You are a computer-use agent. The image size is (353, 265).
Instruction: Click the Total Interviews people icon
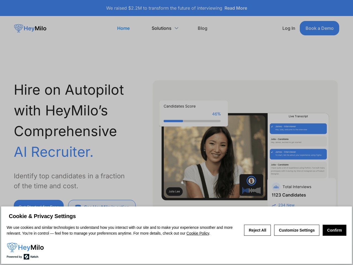point(276,187)
